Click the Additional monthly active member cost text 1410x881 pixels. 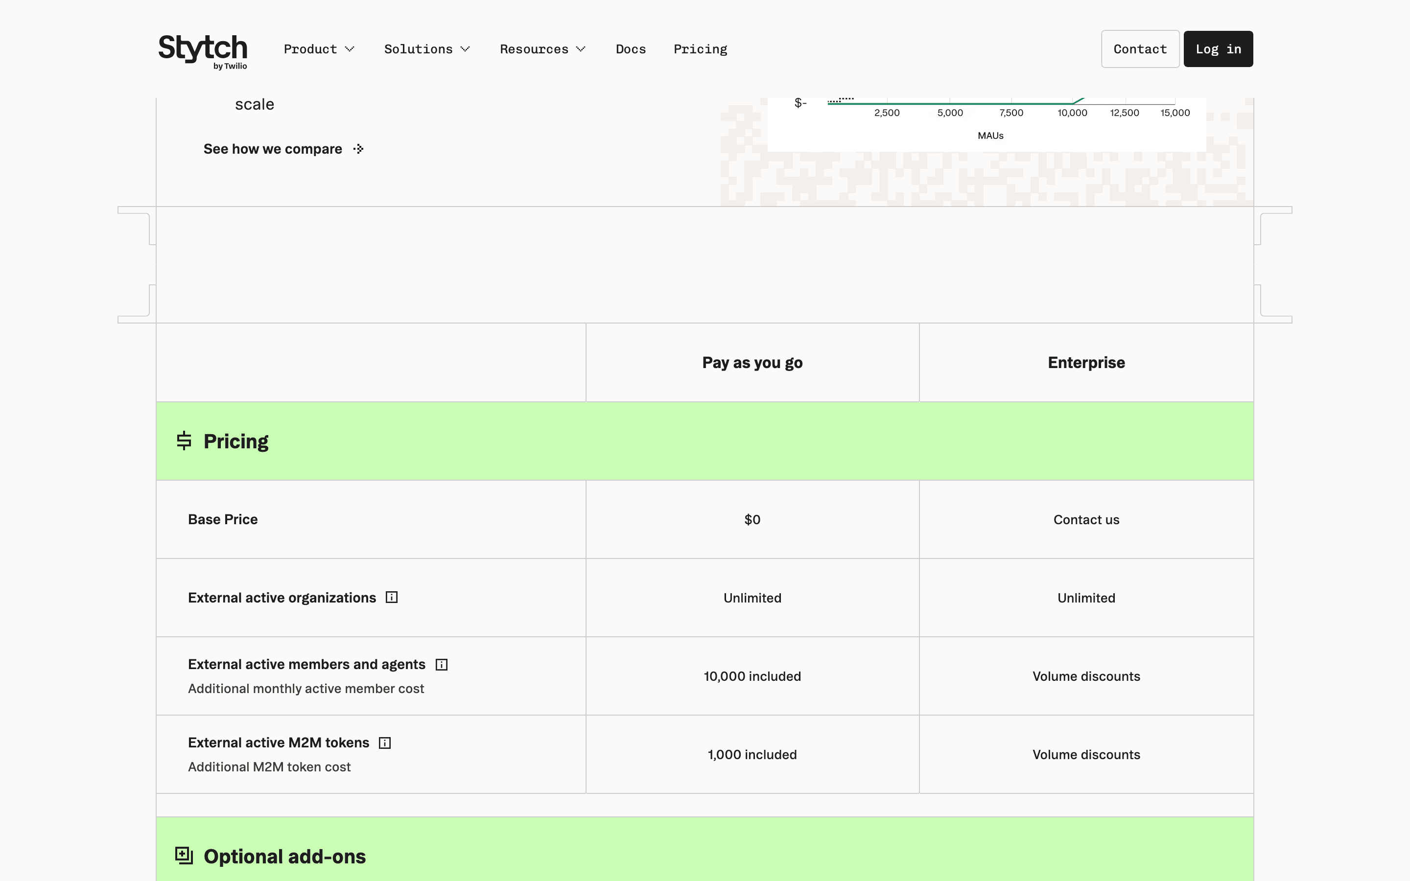[306, 689]
